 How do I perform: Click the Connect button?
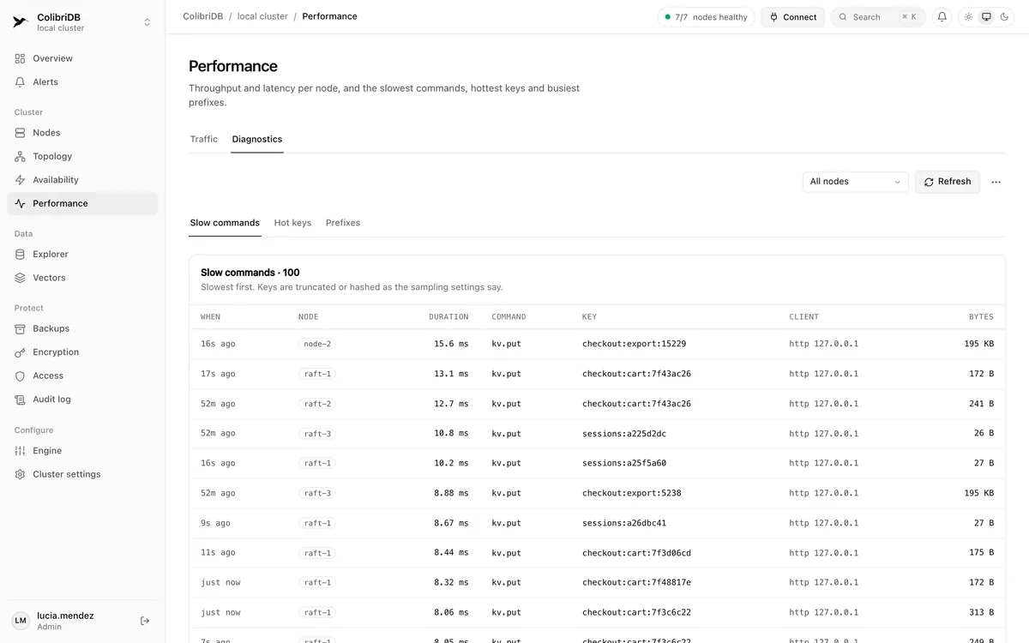(793, 17)
